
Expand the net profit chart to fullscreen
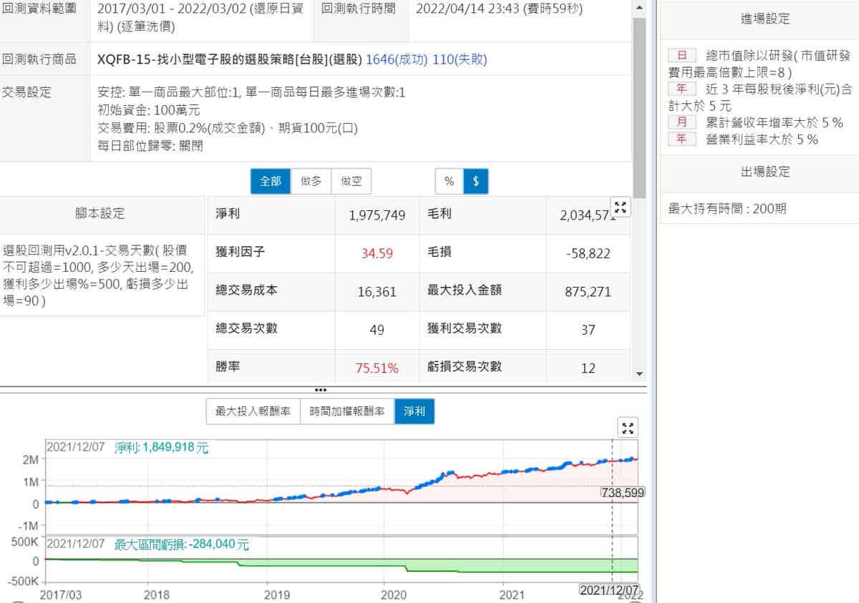click(628, 428)
